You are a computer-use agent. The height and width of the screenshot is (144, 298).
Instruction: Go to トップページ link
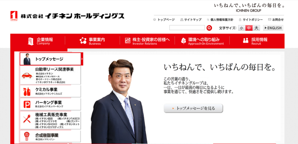(166, 19)
